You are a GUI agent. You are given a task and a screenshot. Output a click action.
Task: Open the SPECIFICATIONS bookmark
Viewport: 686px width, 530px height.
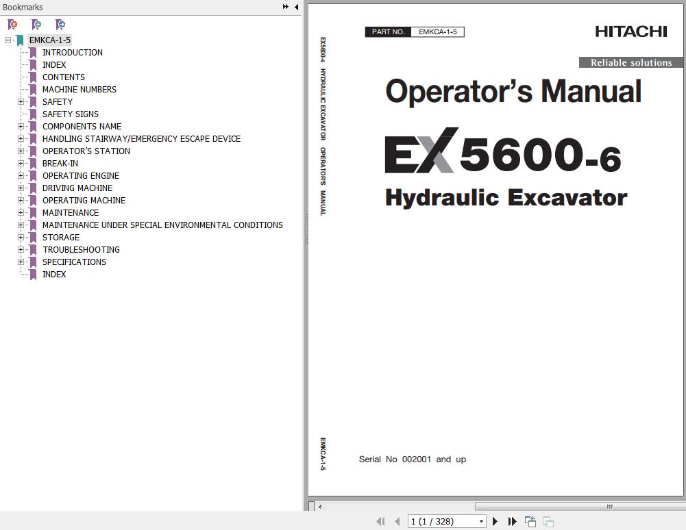(74, 262)
